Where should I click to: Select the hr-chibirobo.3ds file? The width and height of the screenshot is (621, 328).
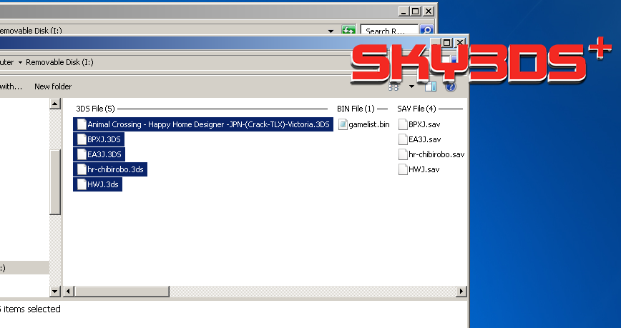coord(110,169)
